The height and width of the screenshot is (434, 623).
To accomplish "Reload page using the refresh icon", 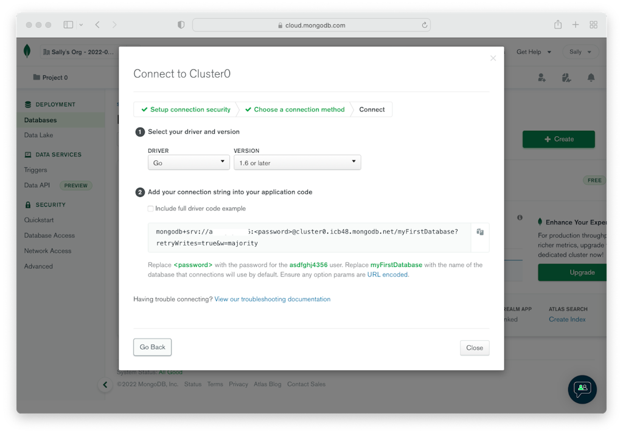I will coord(424,26).
